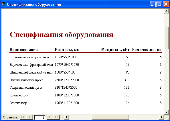Viewport: 170px width, 121px height.
Task: Click the Компрессор row name
Action: click(x=19, y=95)
